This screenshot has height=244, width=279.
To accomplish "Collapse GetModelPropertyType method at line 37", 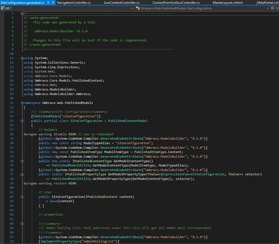I will pos(22,174).
